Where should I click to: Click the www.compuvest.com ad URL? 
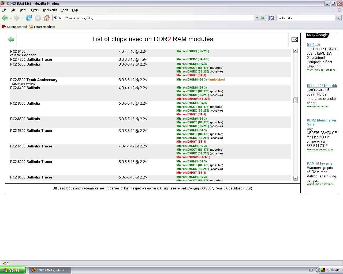coord(320,150)
